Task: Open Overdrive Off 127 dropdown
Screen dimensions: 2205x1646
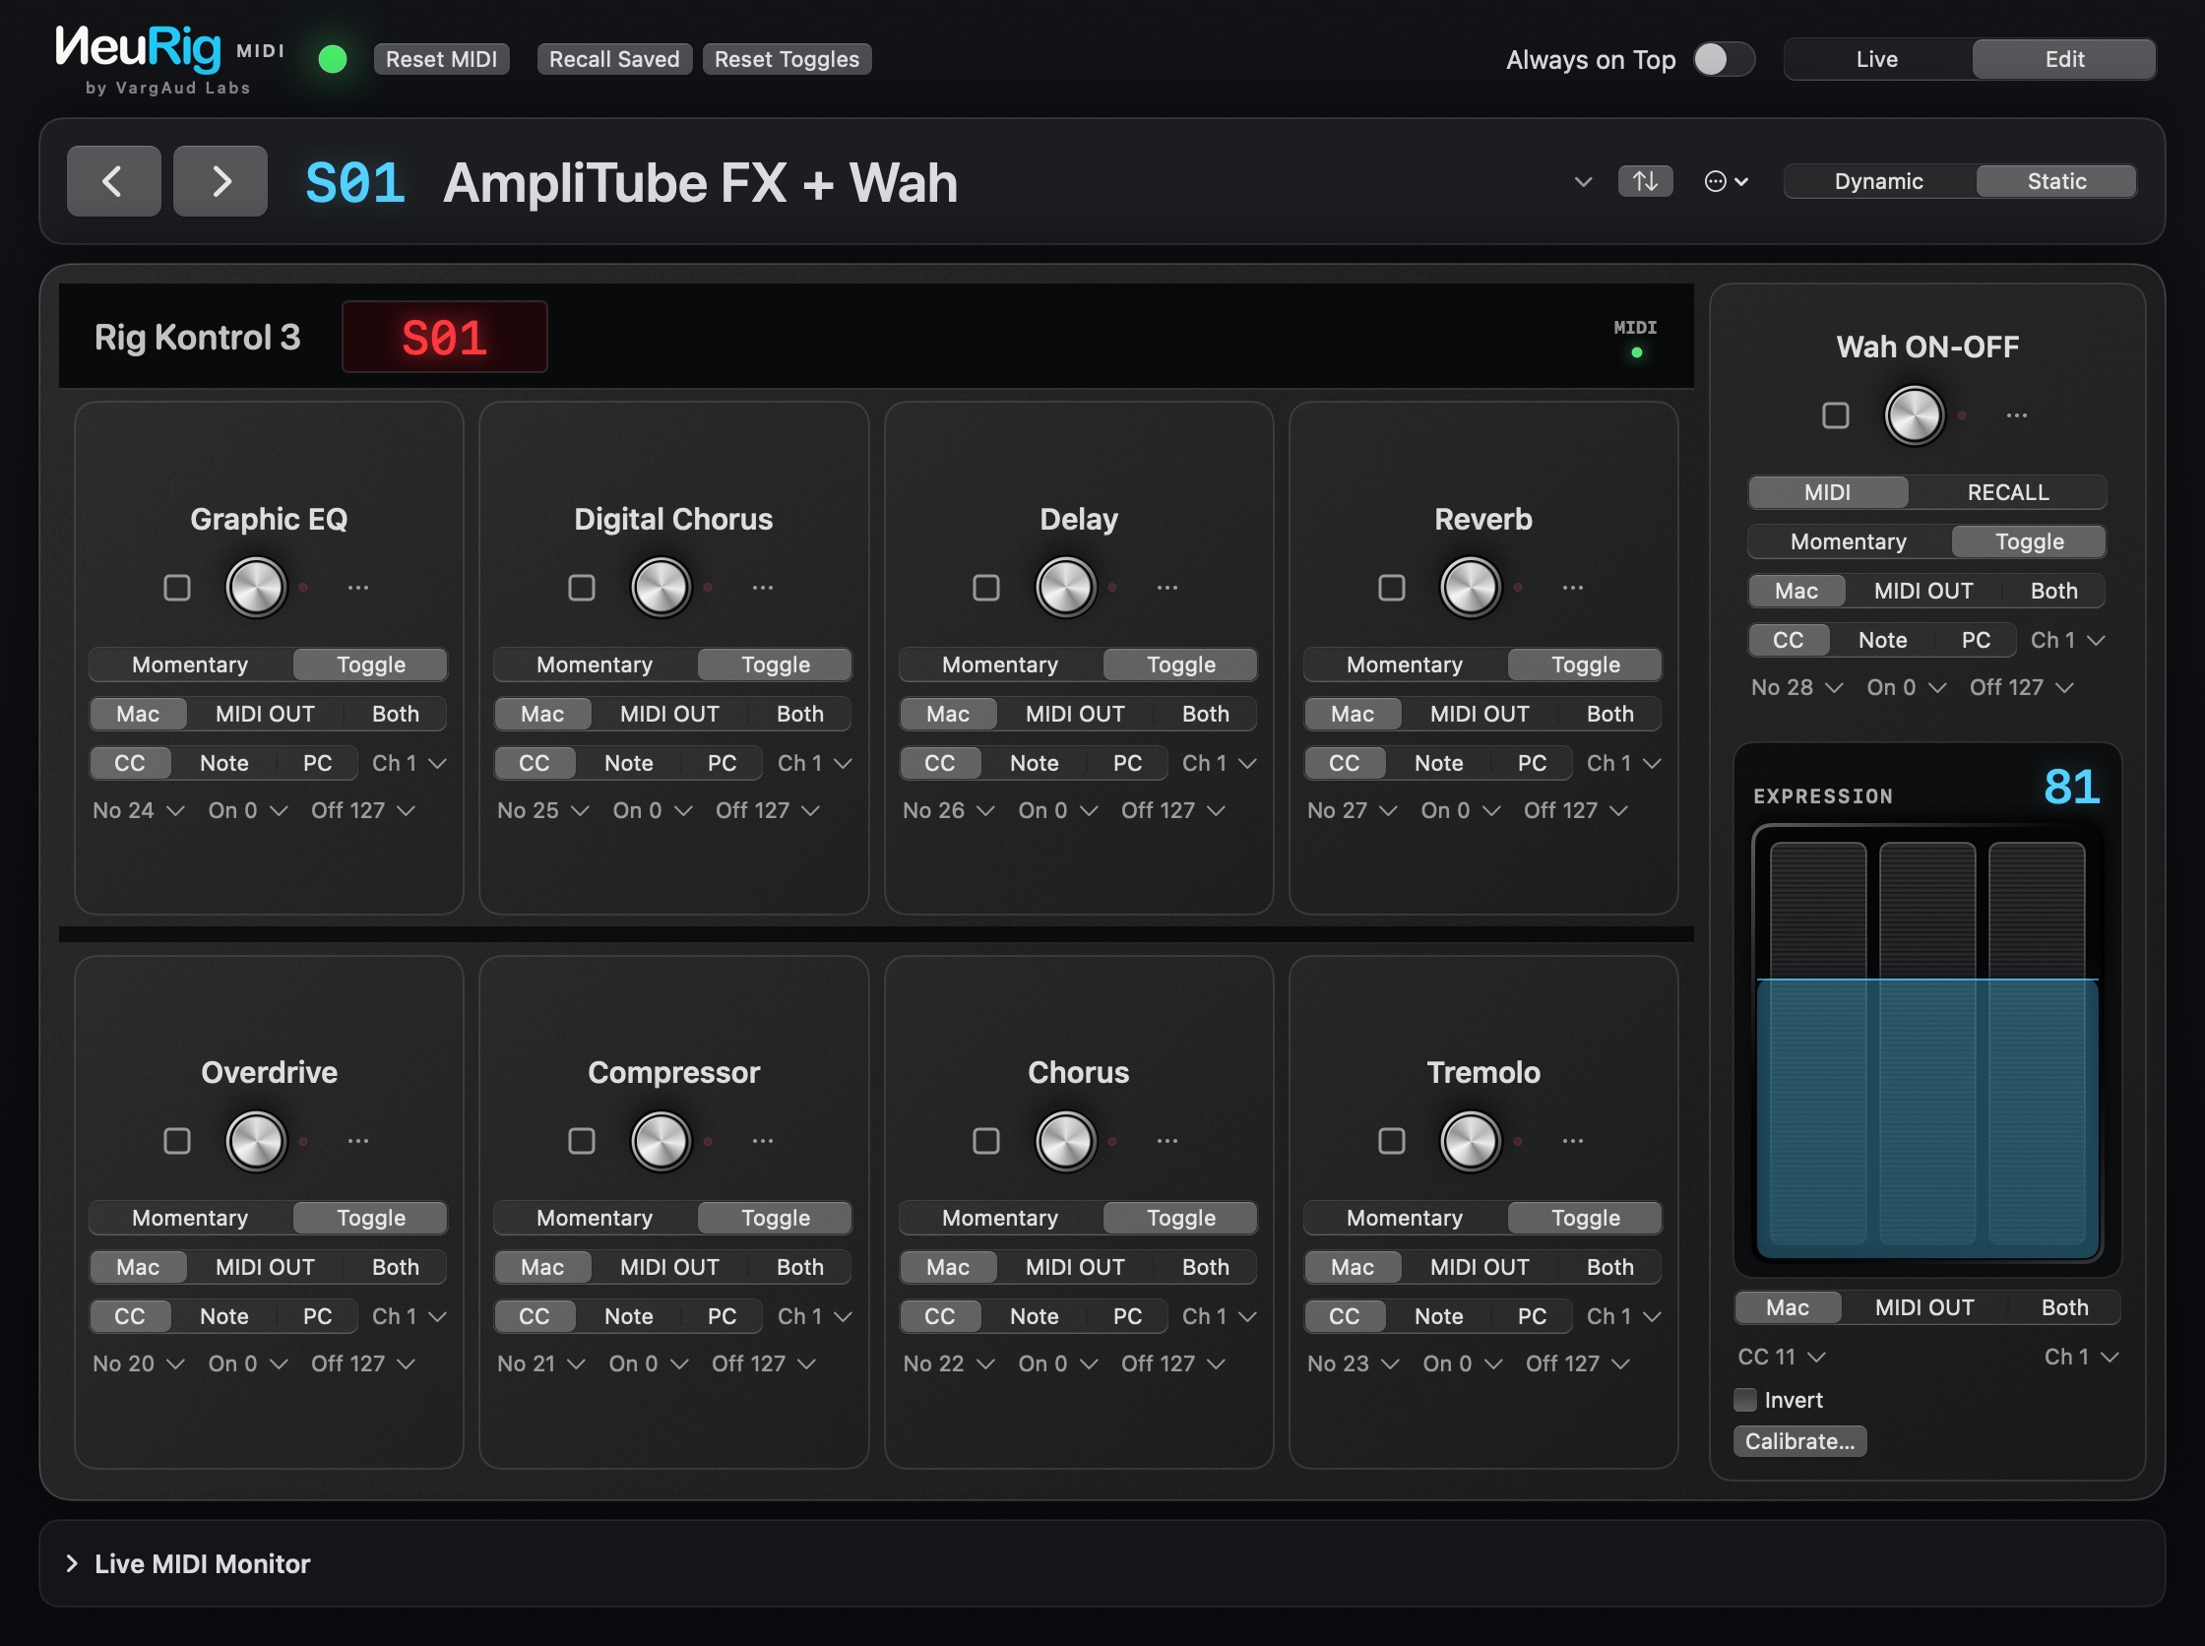Action: click(362, 1364)
